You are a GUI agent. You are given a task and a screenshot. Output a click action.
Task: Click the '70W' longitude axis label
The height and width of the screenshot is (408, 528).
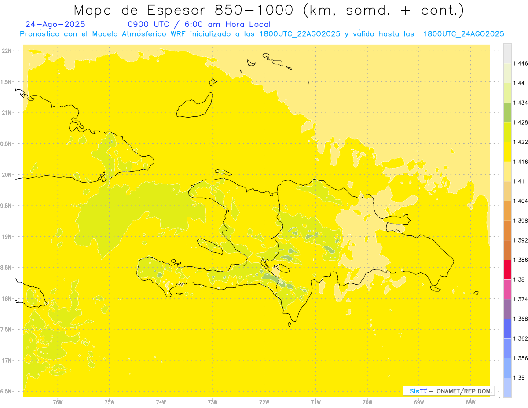(x=367, y=401)
